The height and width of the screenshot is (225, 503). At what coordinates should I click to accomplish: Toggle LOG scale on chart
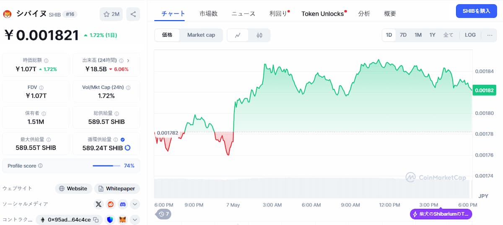tap(470, 35)
